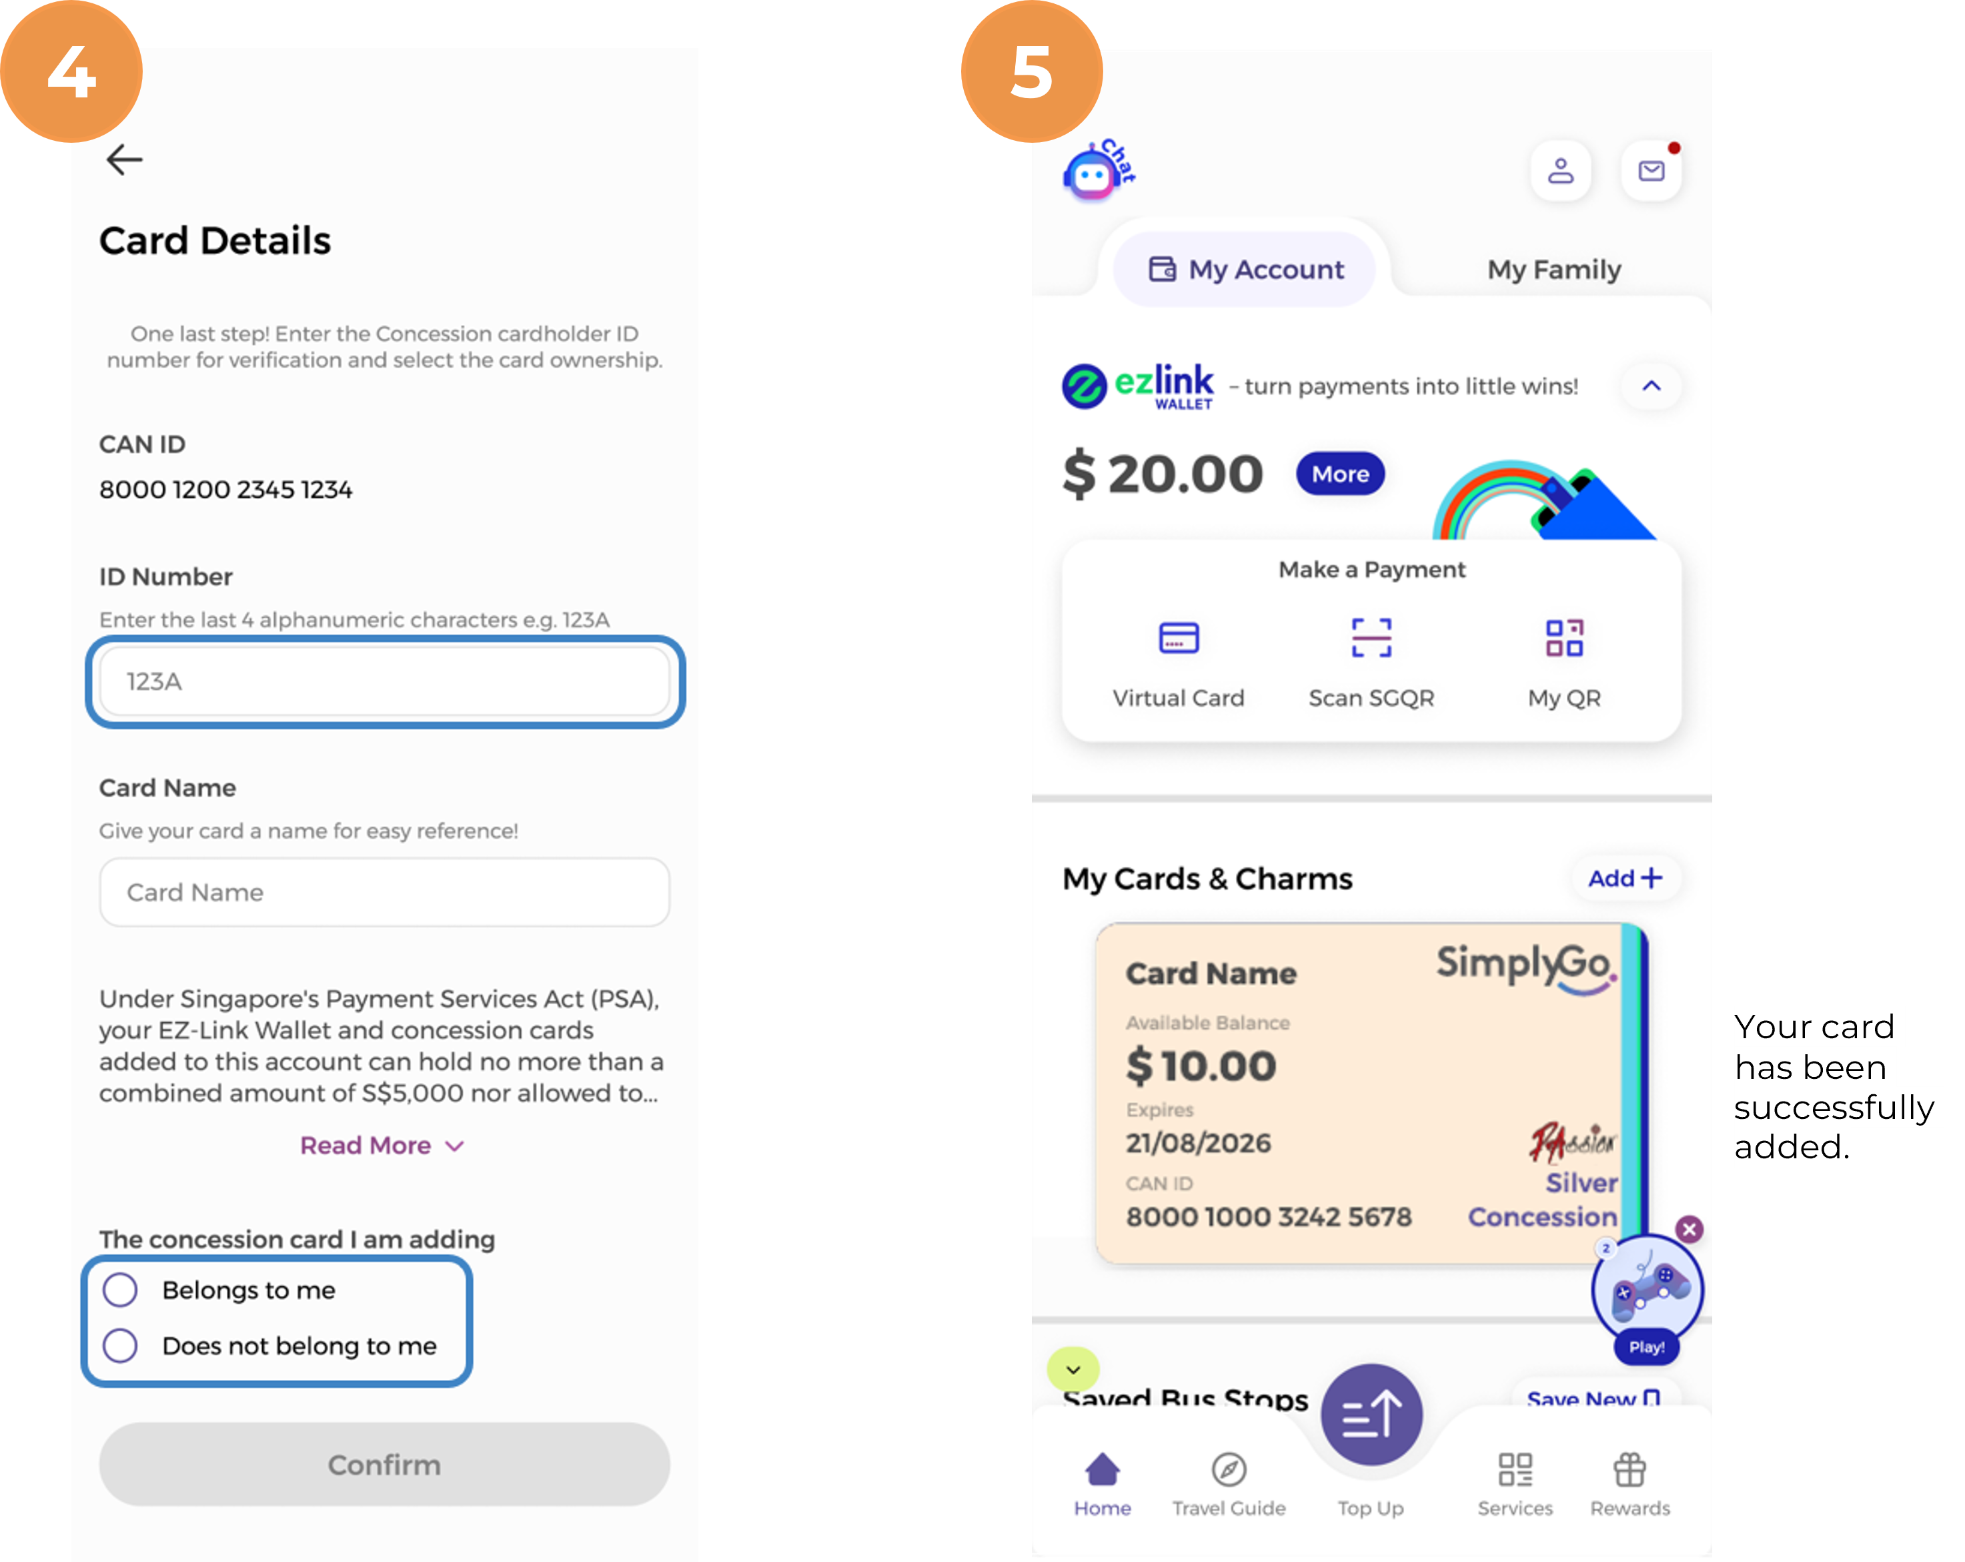Tap Add to add a new card

1626,878
